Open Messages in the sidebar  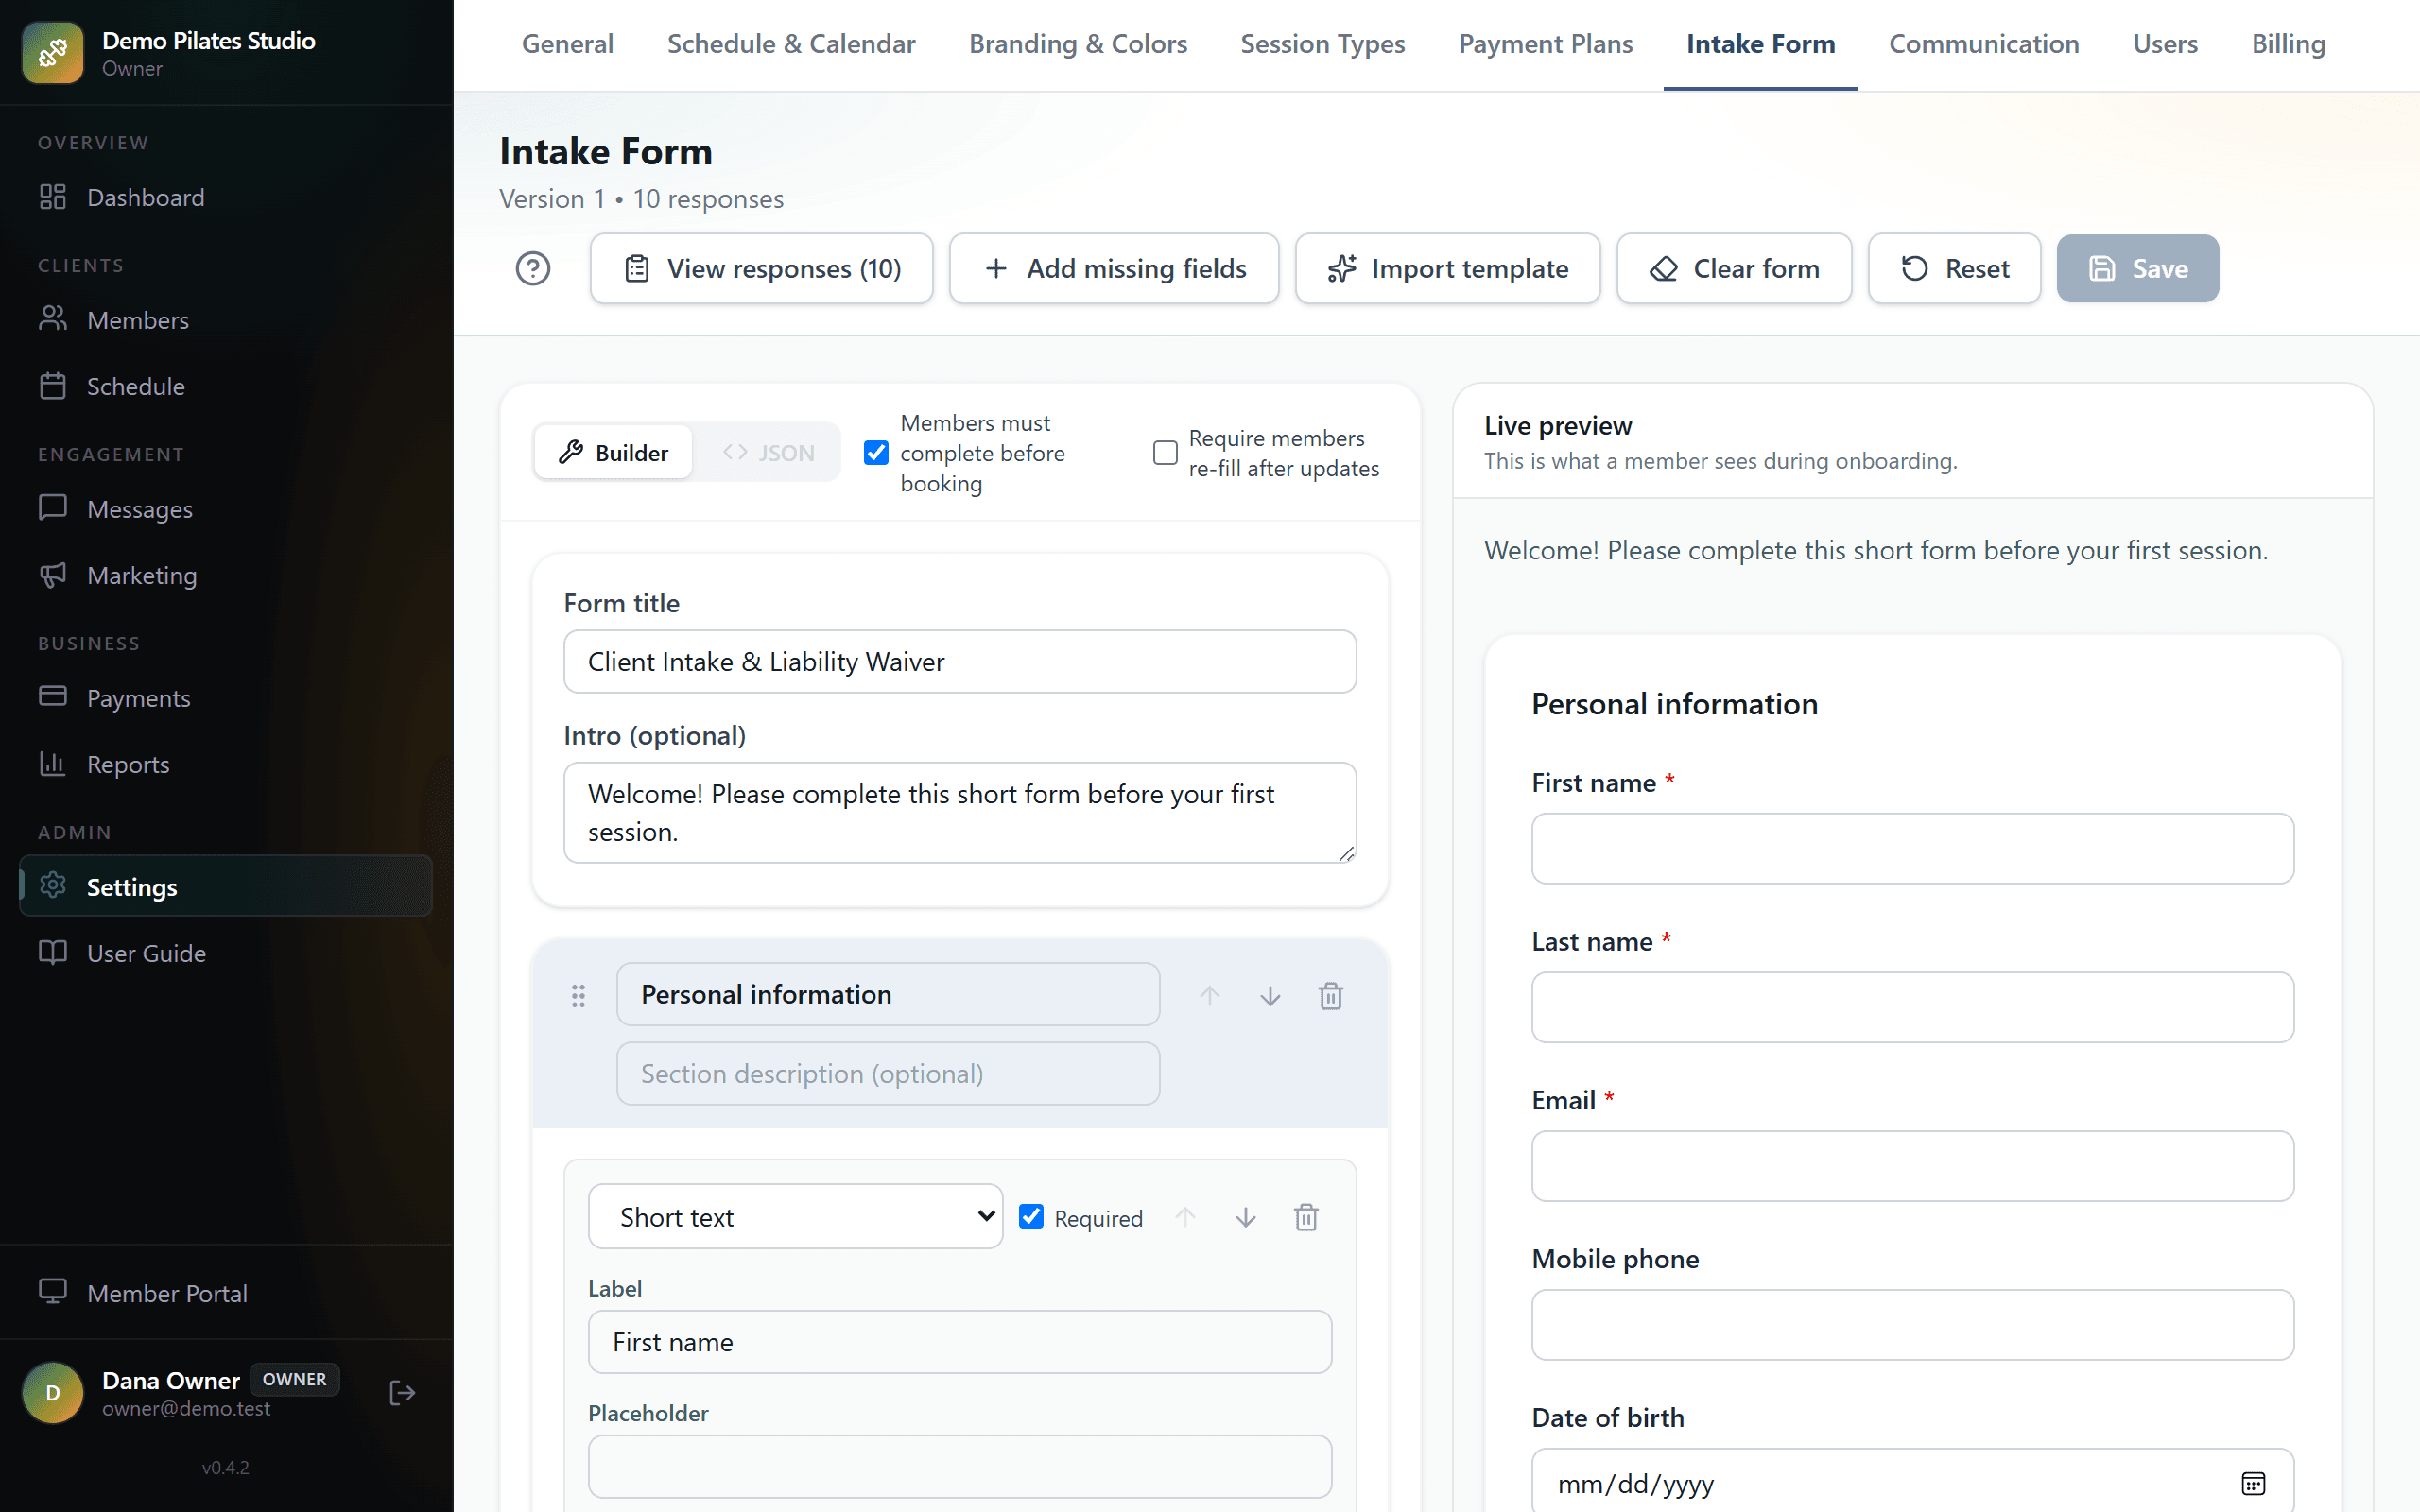(226, 509)
